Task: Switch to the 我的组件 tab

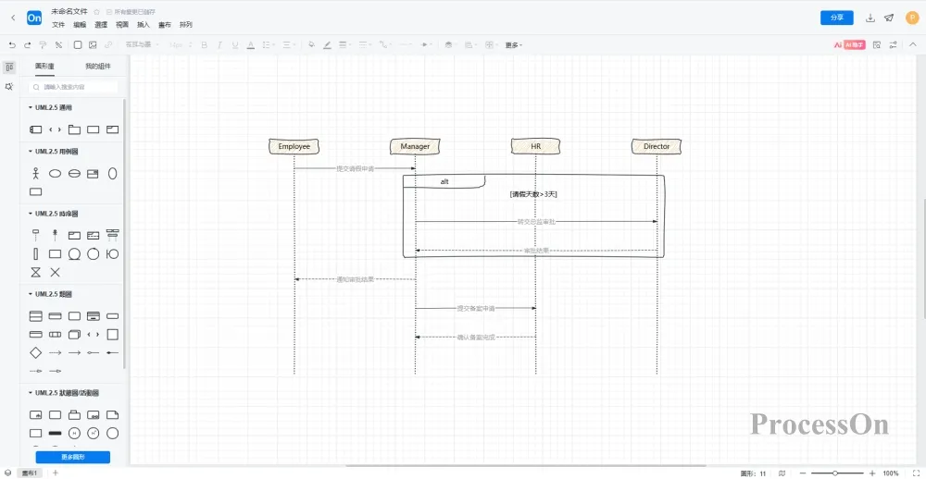Action: [x=97, y=67]
